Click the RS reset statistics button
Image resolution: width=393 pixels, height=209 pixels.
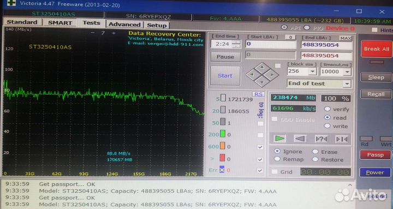point(258,94)
